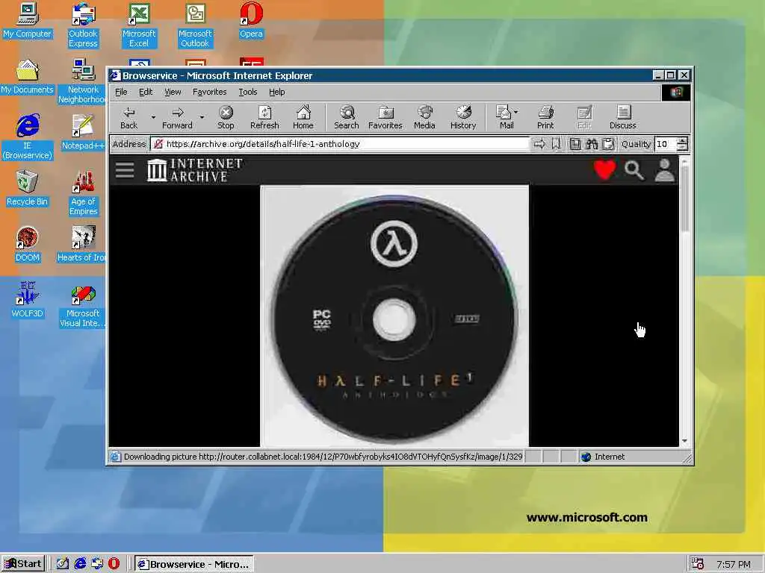Screen dimensions: 765x573
Task: Click the scrollbar down arrow
Action: [684, 441]
